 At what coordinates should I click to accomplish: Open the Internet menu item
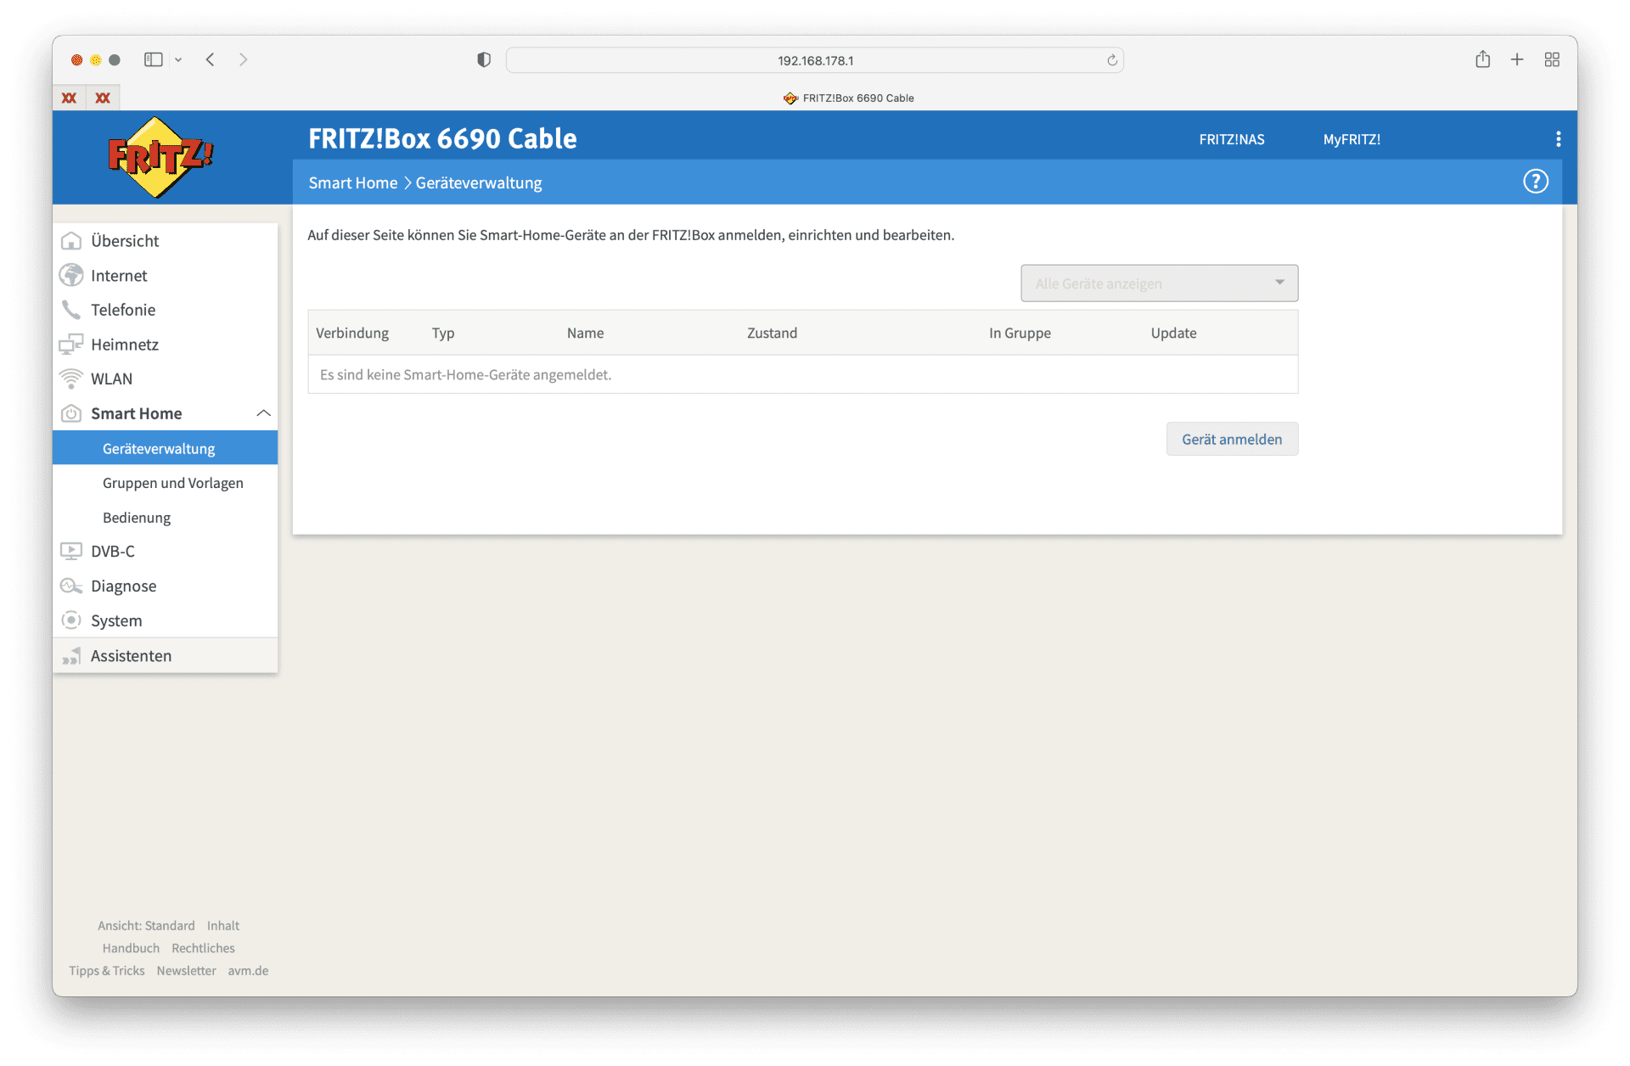pos(165,275)
